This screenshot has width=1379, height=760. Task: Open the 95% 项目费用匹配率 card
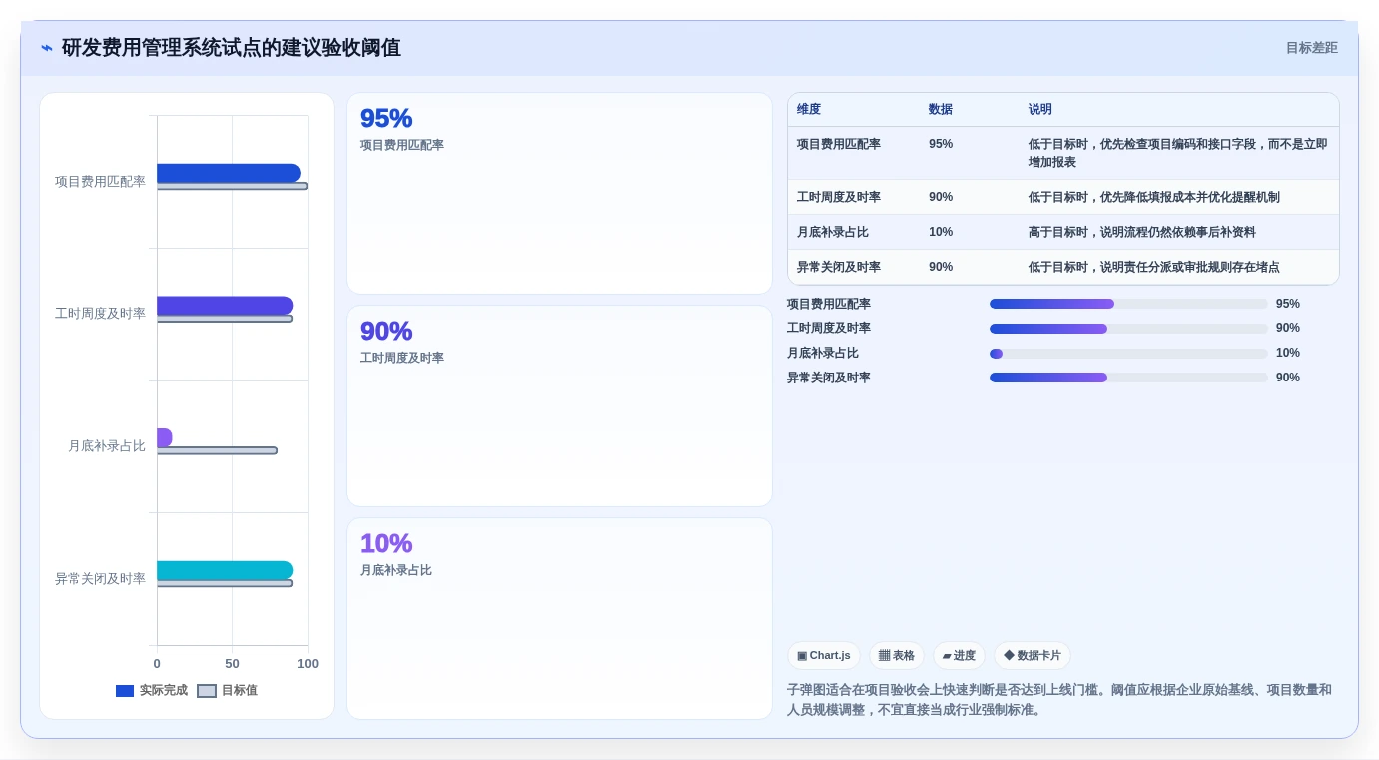(559, 194)
